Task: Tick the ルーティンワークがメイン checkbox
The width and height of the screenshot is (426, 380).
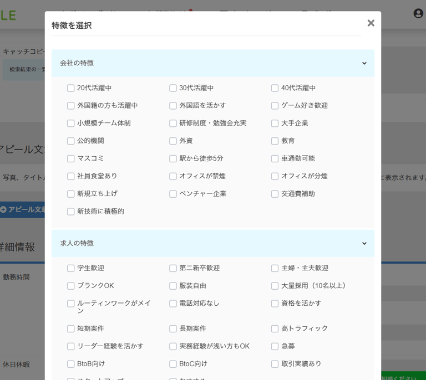Action: [71, 304]
